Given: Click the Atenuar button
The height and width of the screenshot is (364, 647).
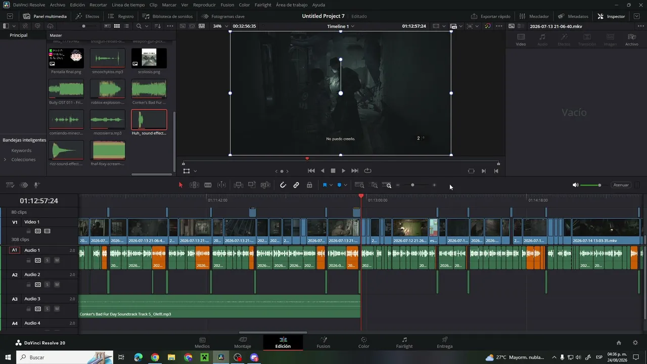Looking at the screenshot, I should point(621,185).
